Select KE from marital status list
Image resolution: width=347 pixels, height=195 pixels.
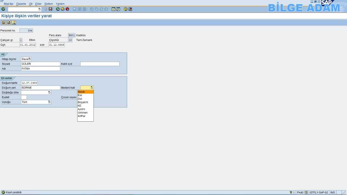(85, 106)
